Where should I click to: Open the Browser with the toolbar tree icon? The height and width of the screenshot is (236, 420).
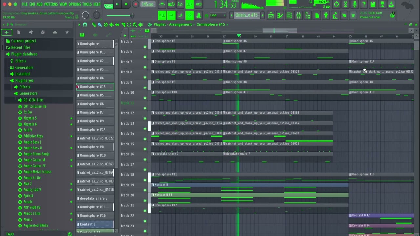click(307, 15)
